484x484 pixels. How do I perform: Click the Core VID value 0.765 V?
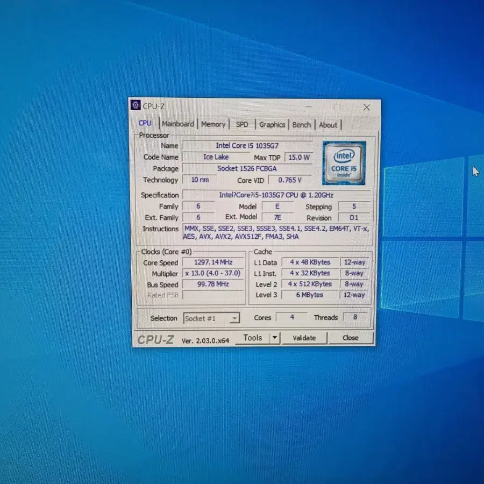tap(290, 180)
